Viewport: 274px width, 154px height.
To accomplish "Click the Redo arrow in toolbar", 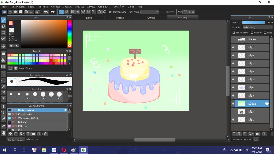I will click(52, 12).
